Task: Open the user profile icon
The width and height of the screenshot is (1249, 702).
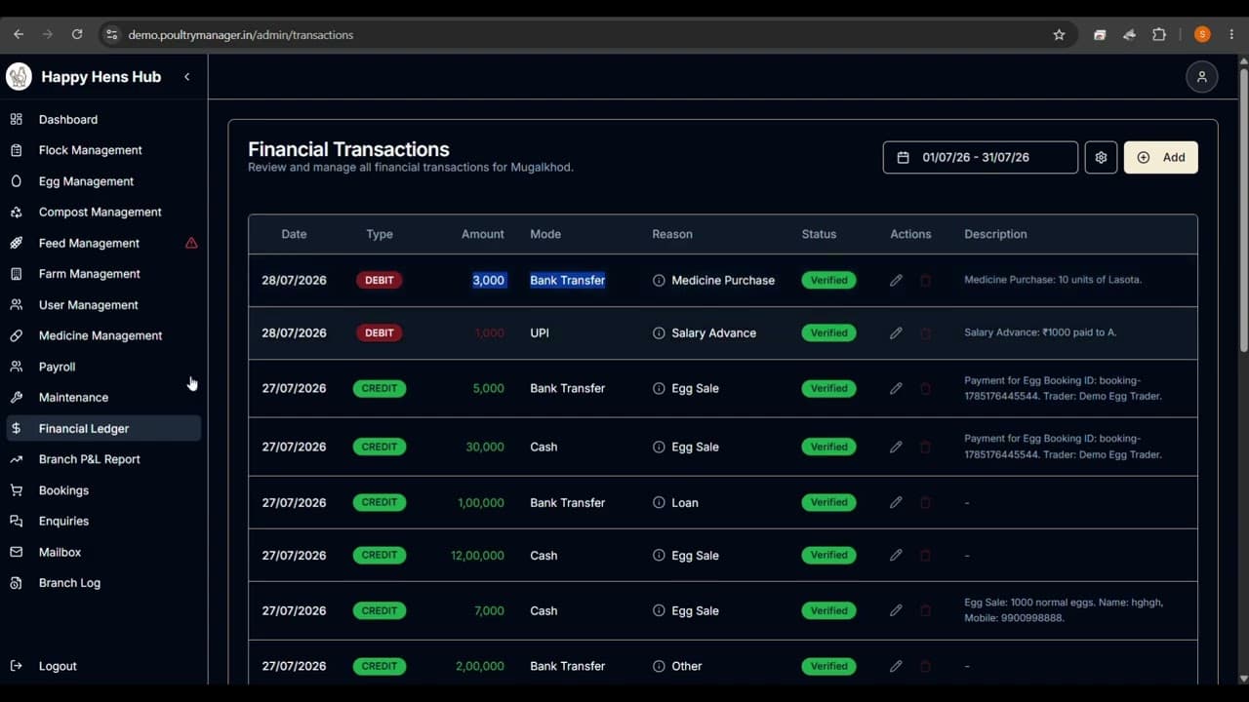Action: [1201, 77]
